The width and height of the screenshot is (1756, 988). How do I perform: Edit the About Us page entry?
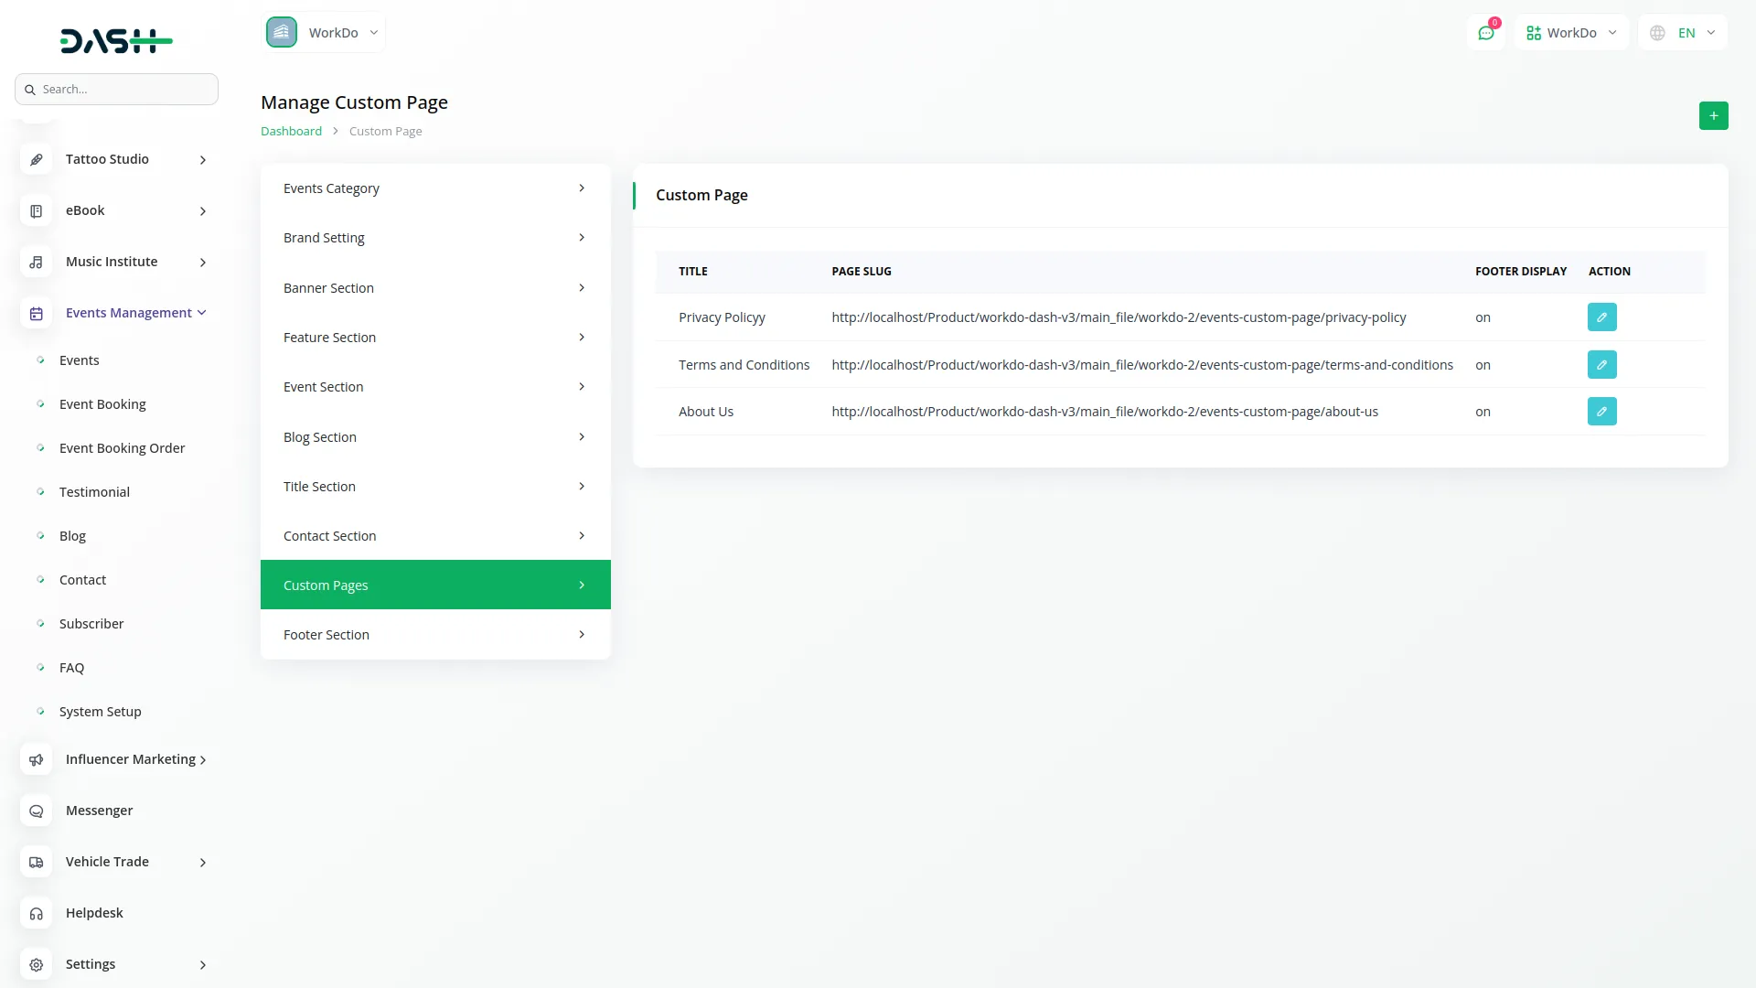tap(1601, 412)
